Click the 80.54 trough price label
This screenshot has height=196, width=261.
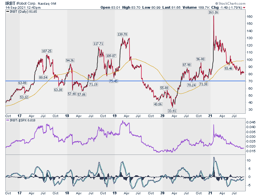(x=43, y=77)
